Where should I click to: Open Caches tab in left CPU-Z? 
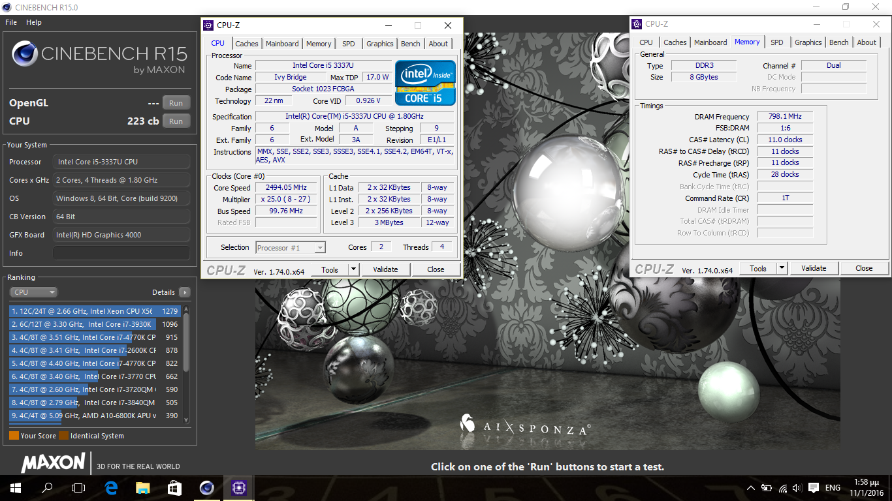pyautogui.click(x=247, y=44)
